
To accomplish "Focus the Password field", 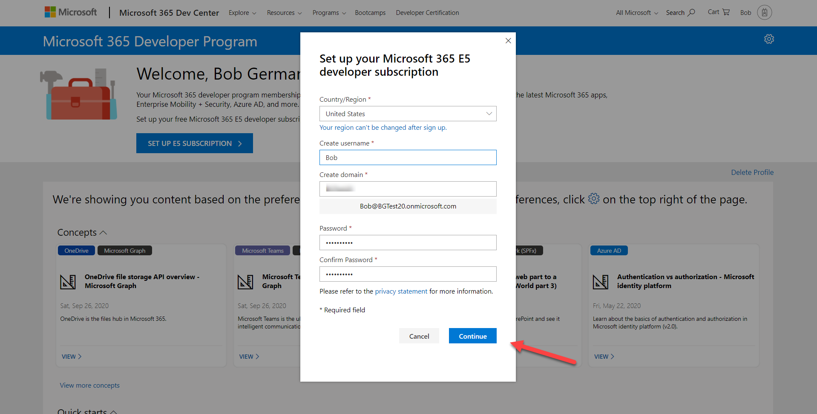I will (408, 243).
